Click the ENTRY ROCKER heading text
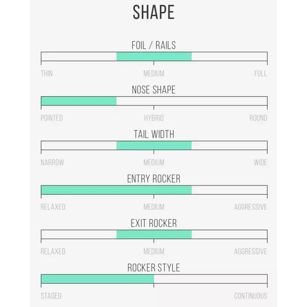The height and width of the screenshot is (307, 307). (x=153, y=179)
